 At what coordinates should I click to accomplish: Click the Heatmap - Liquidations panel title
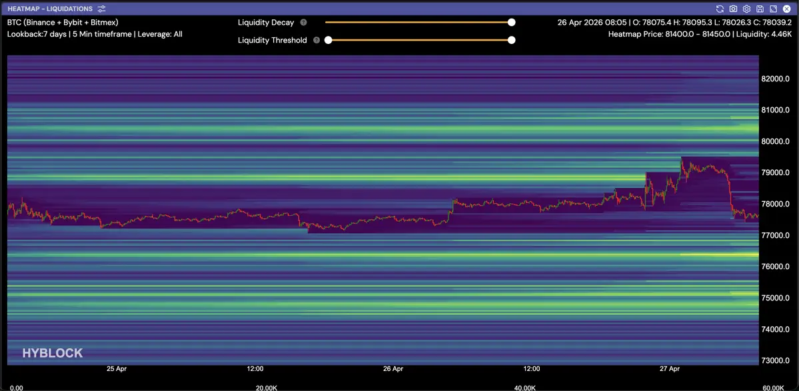tap(50, 9)
